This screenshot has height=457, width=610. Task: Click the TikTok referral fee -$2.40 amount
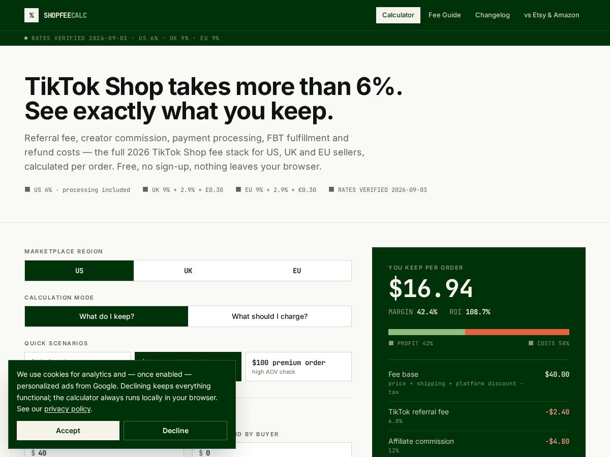[557, 412]
